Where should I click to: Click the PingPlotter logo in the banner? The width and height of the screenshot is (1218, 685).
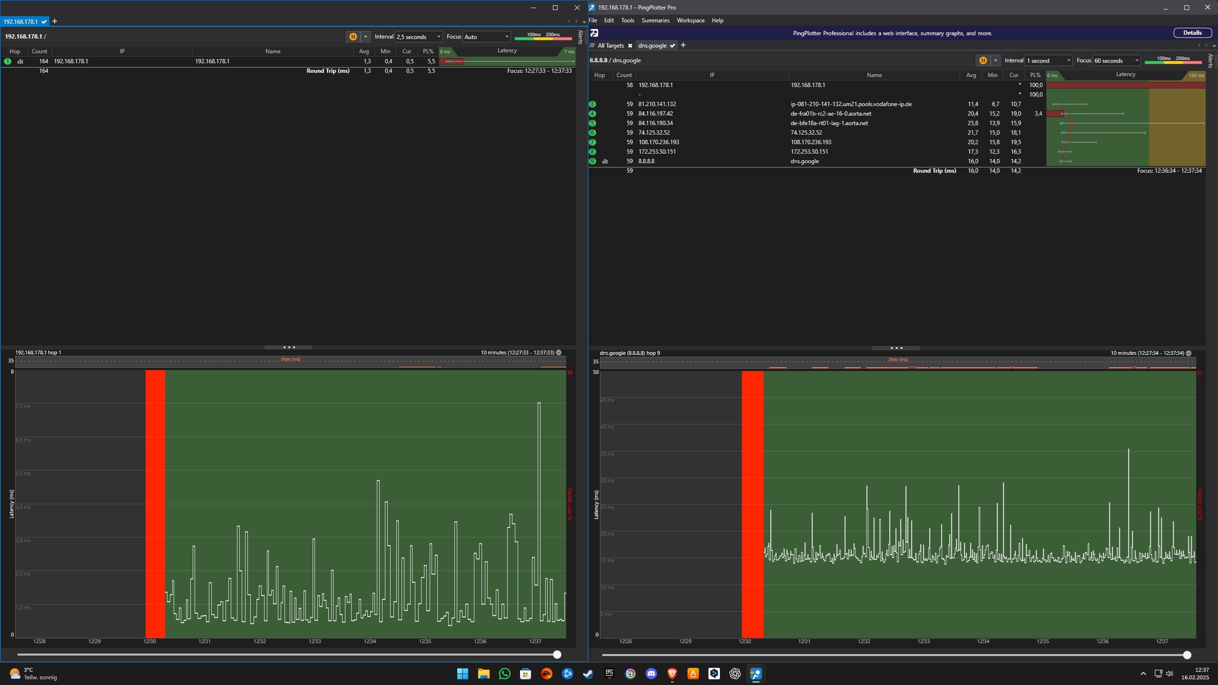[594, 33]
